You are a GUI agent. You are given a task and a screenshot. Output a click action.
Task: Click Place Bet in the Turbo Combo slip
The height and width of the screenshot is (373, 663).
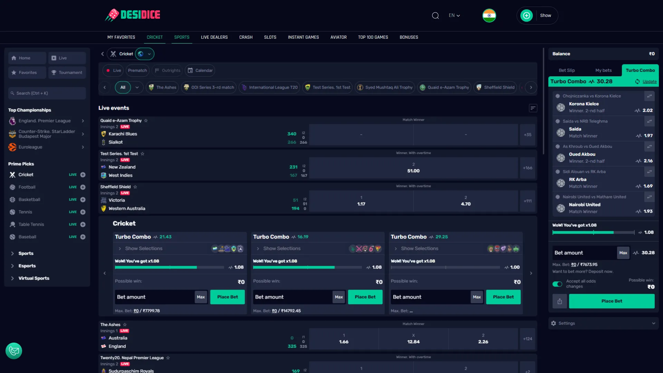click(x=611, y=301)
